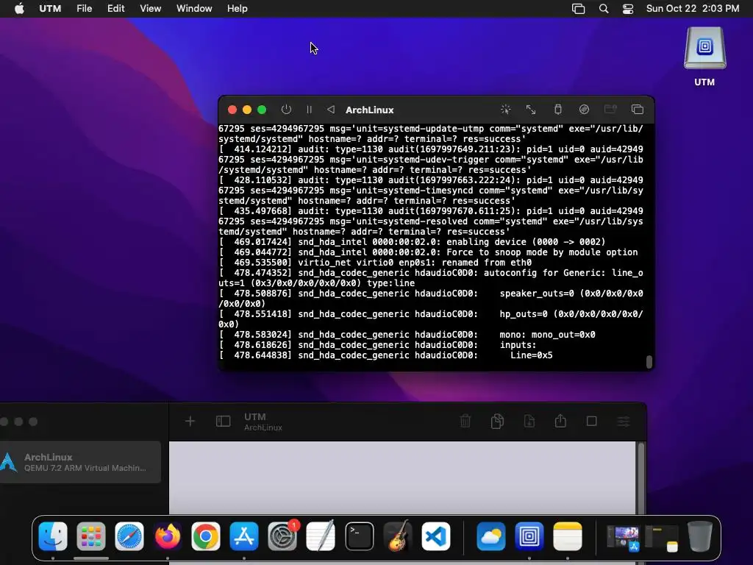This screenshot has width=753, height=565.
Task: Open the Apple menu
Action: tap(19, 9)
